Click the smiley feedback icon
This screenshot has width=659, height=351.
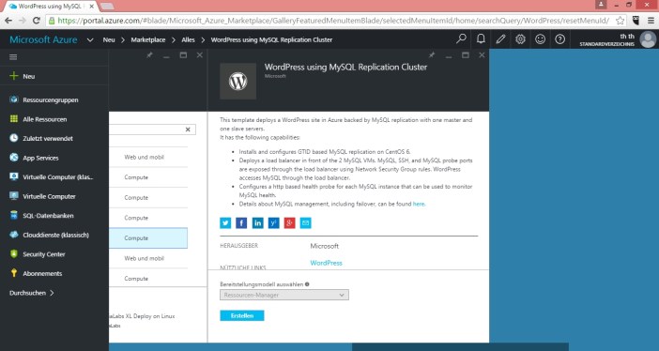pos(540,39)
